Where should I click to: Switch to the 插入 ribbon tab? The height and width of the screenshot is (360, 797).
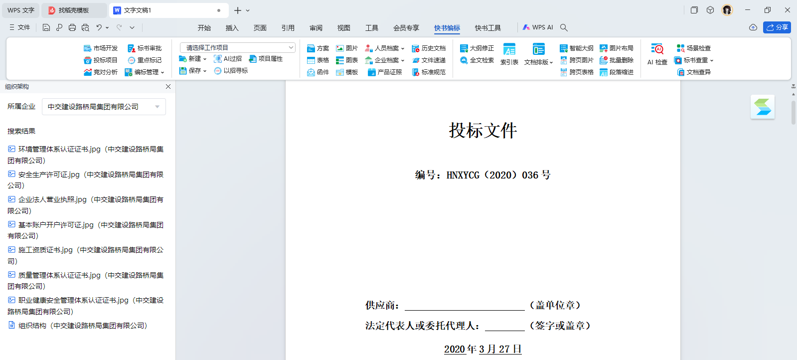tap(232, 28)
